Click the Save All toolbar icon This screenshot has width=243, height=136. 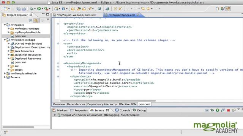(x=19, y=9)
